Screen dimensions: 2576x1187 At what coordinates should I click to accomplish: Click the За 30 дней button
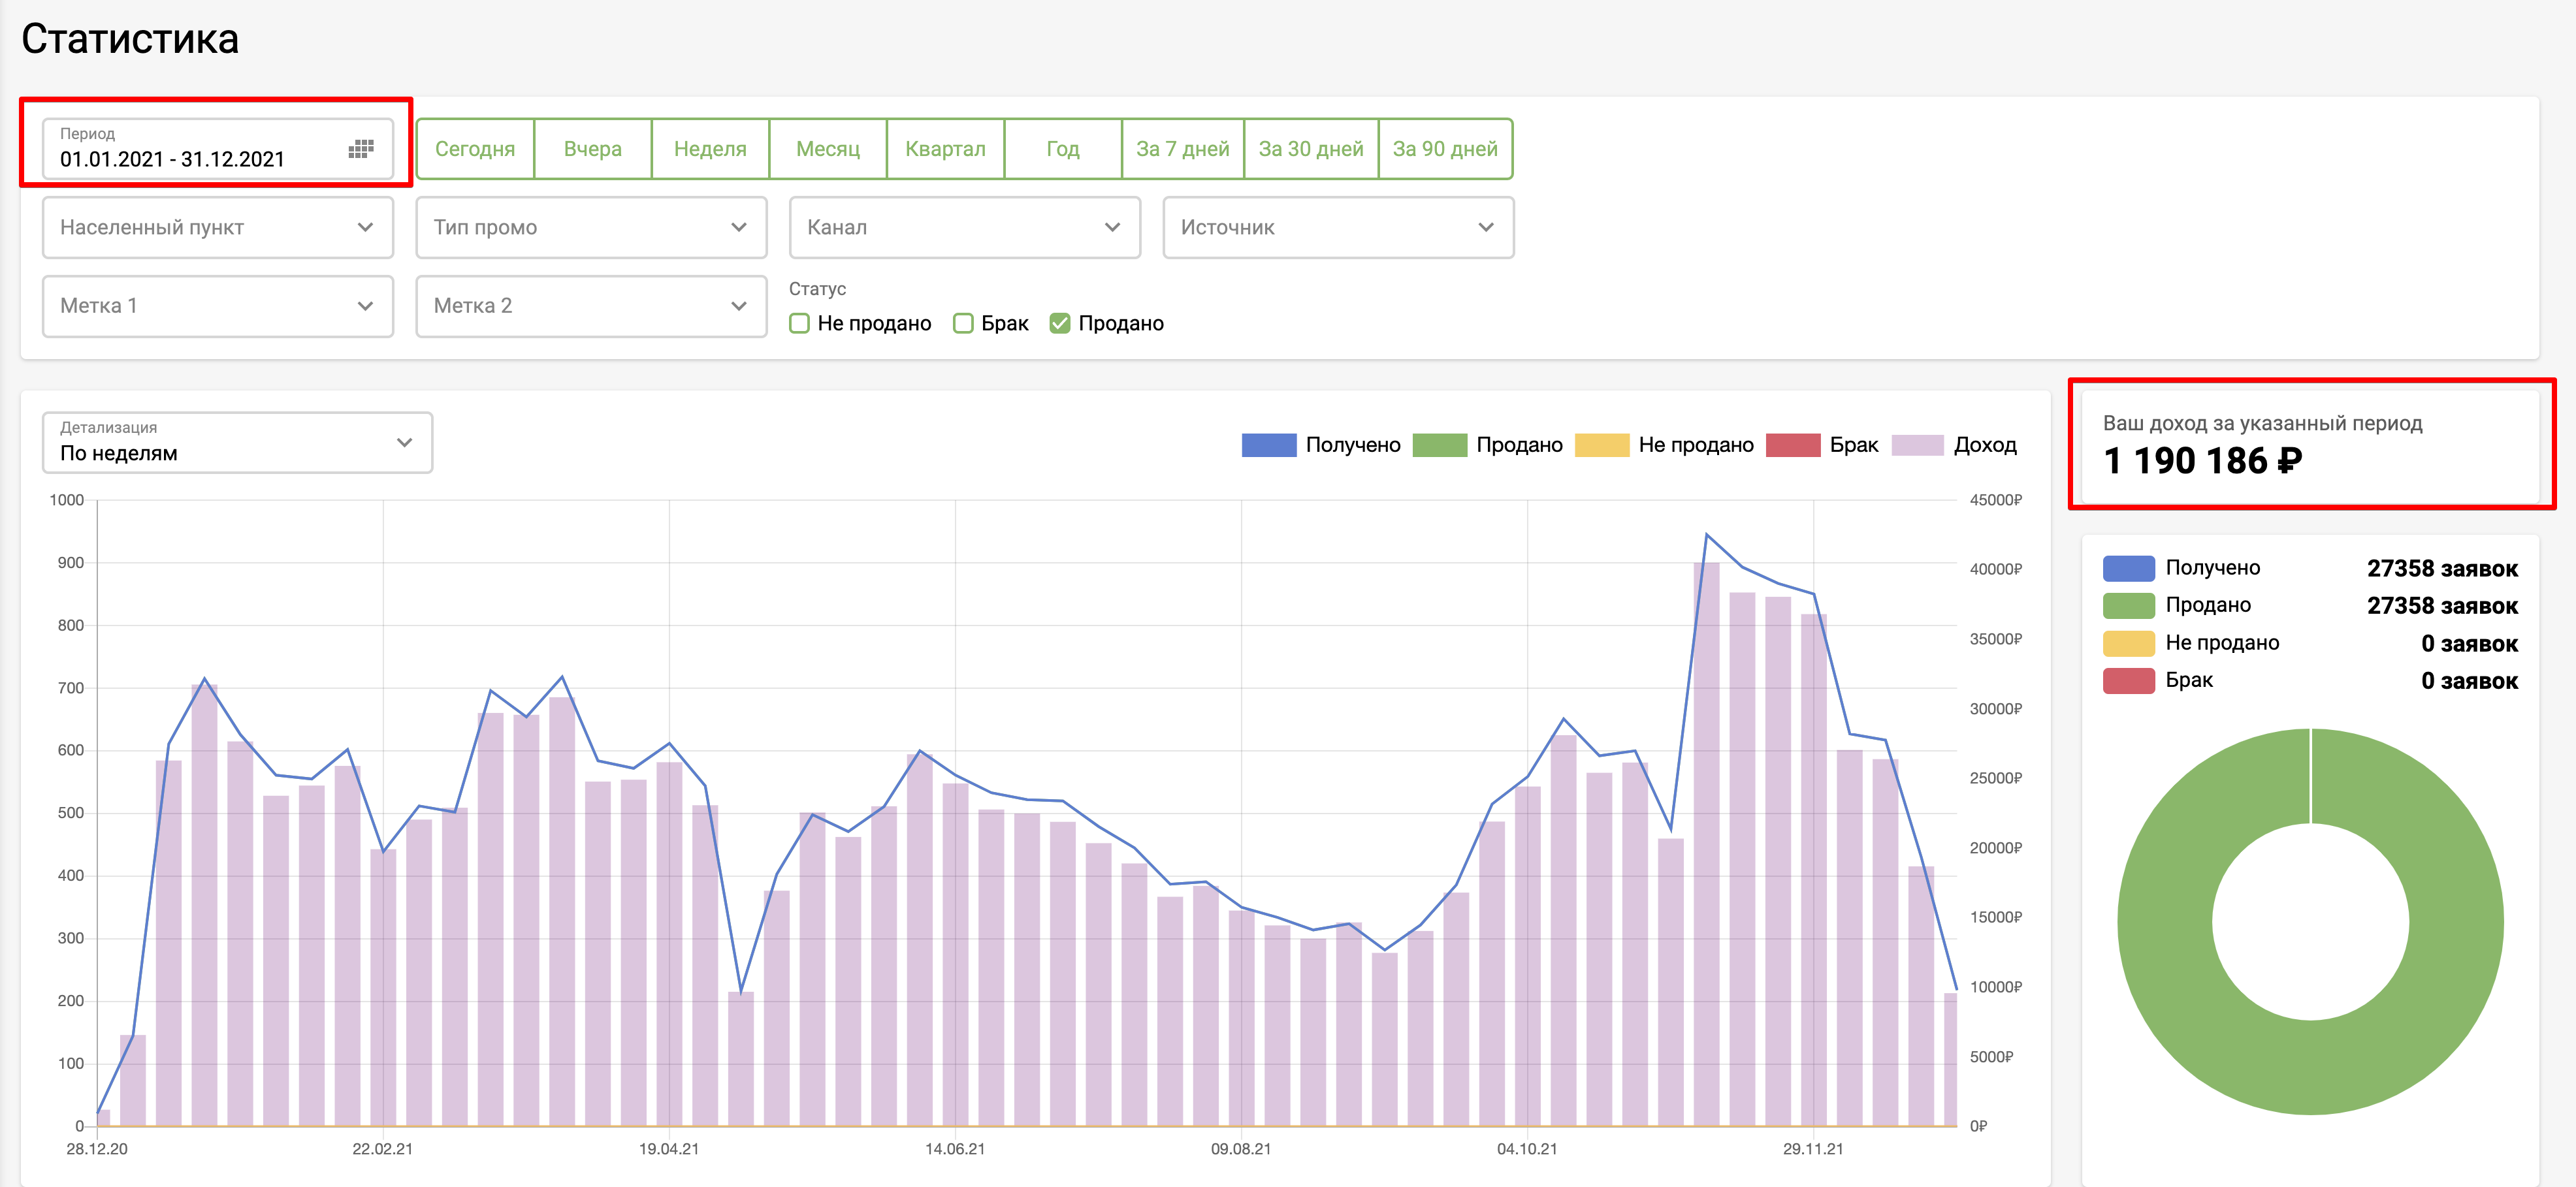1310,149
